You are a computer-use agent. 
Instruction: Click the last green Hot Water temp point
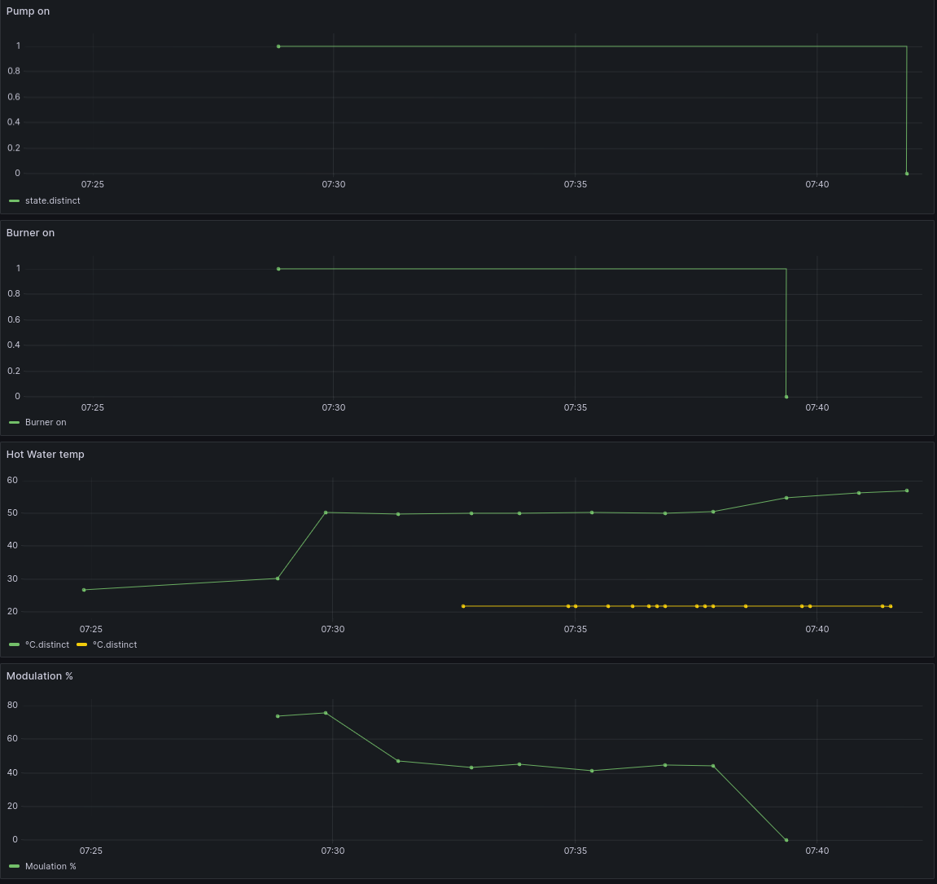point(907,490)
